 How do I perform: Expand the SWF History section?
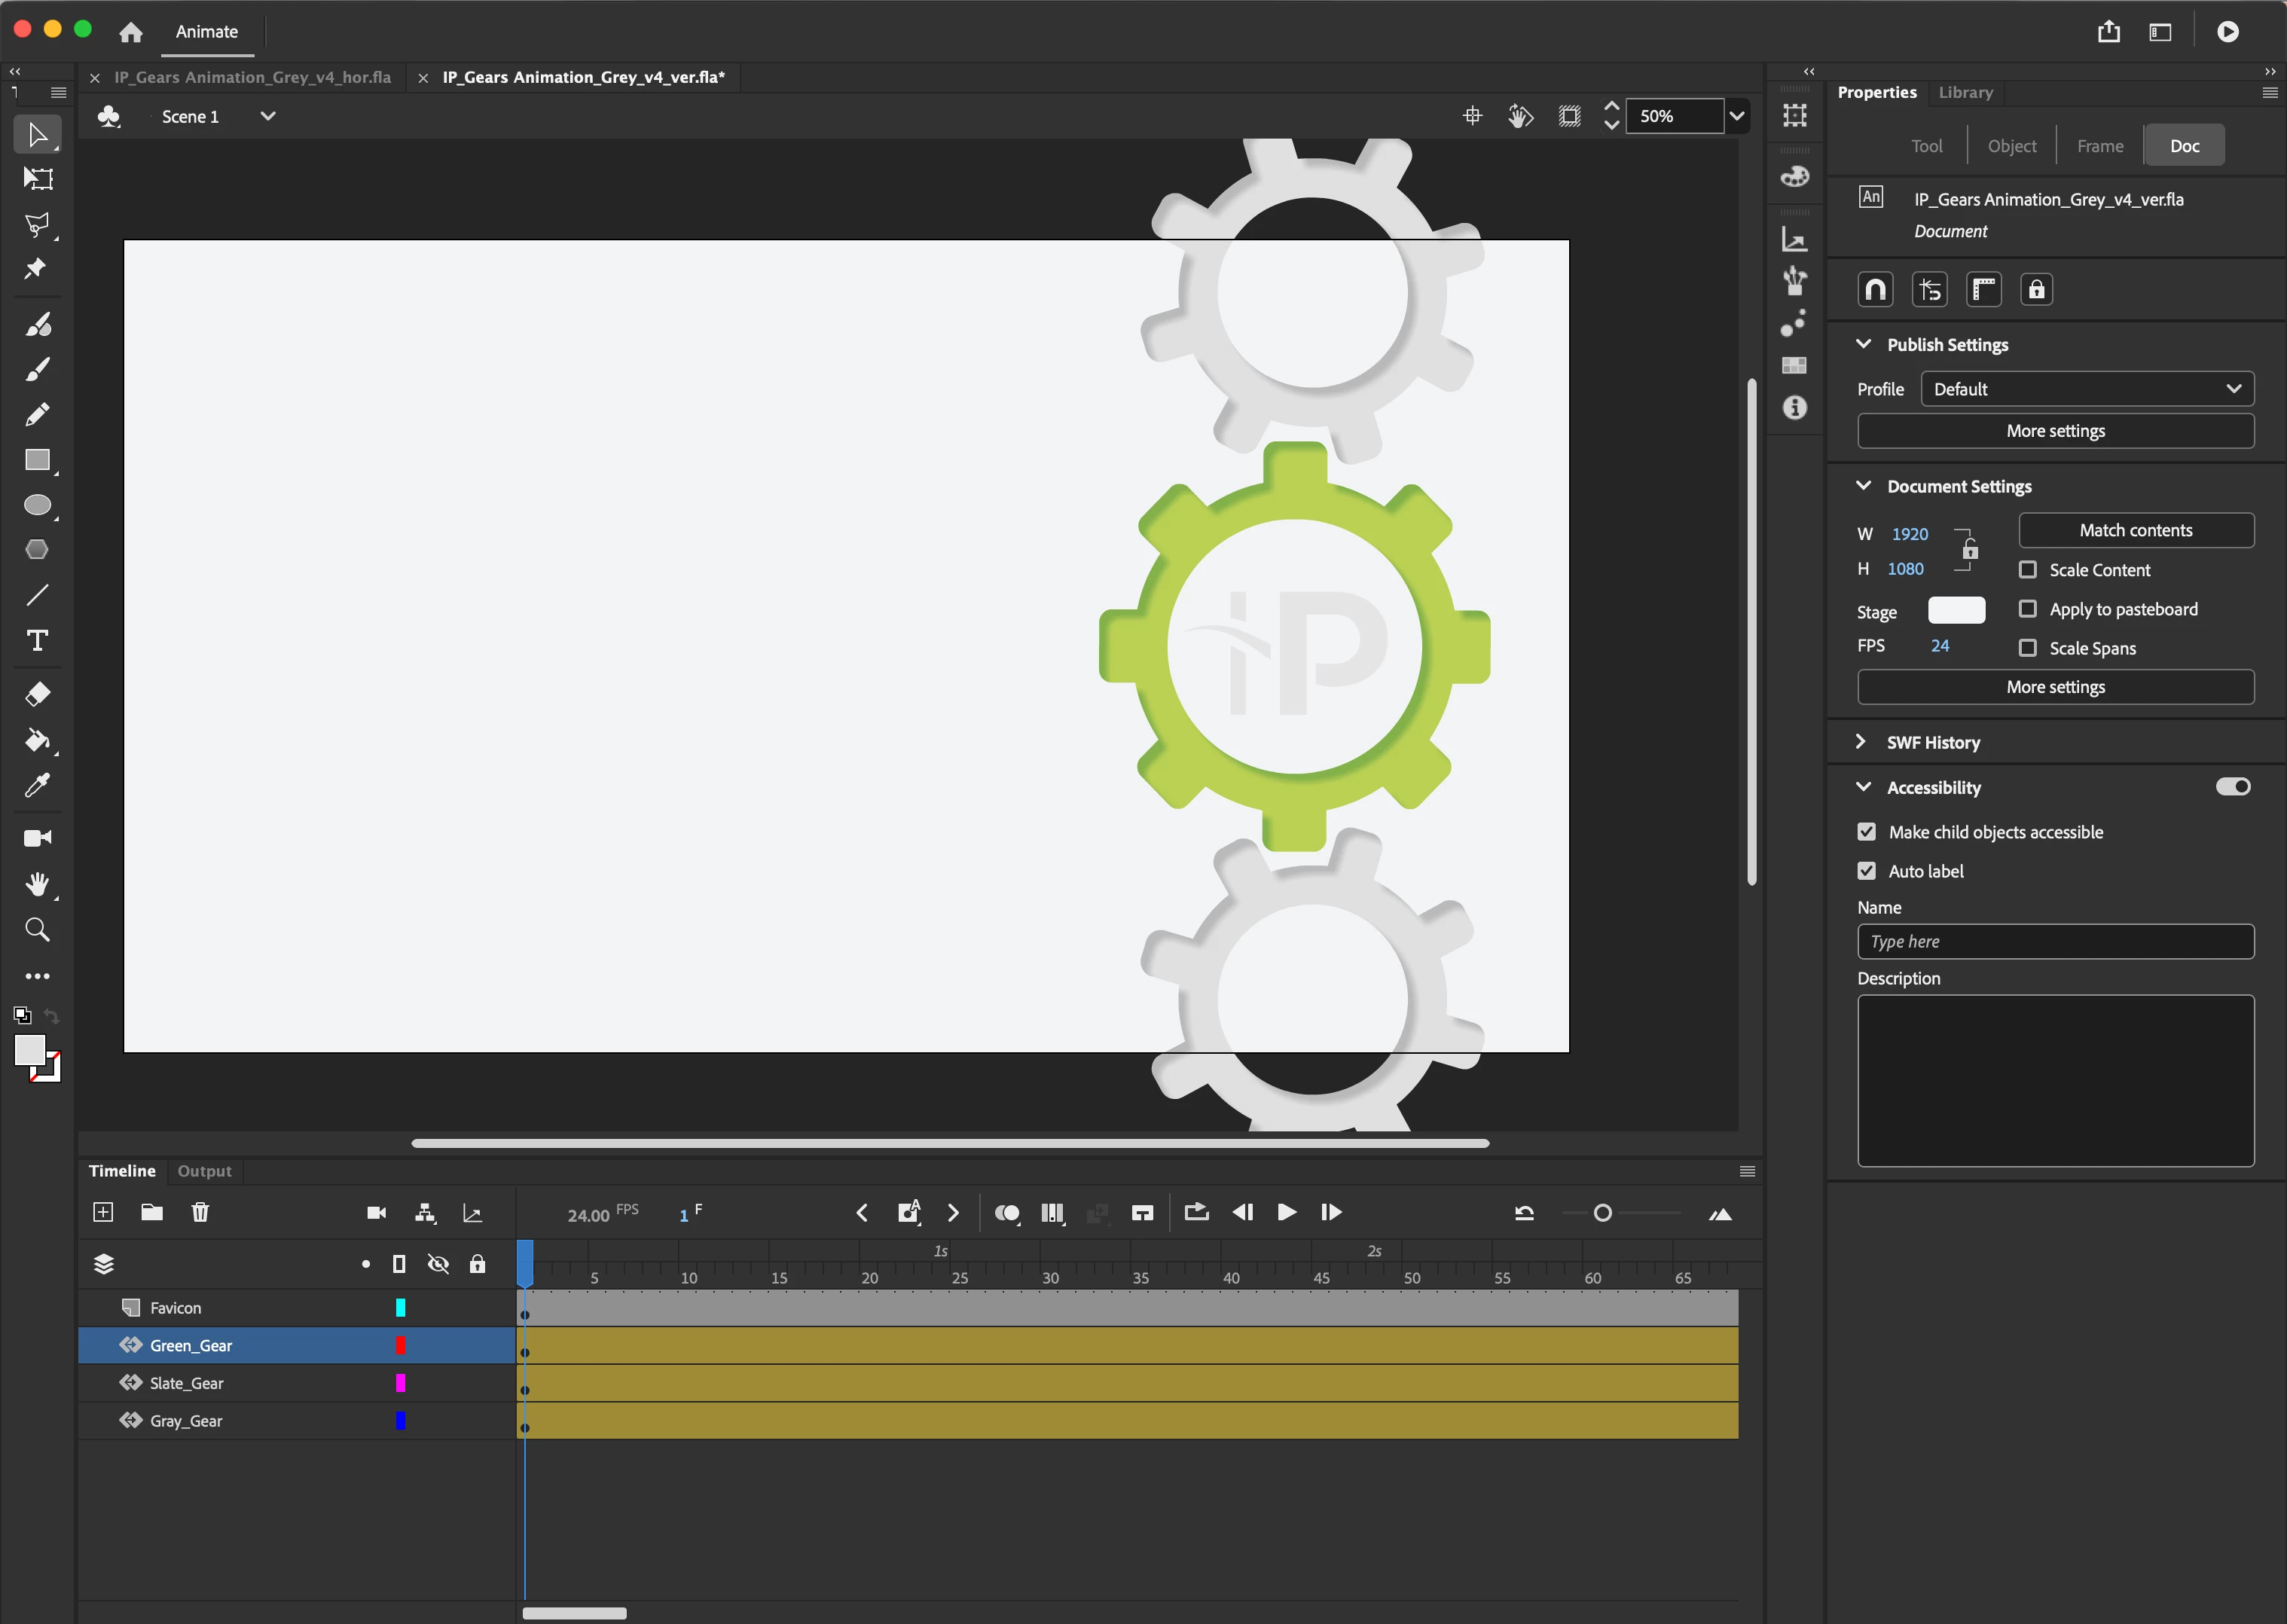point(1861,742)
